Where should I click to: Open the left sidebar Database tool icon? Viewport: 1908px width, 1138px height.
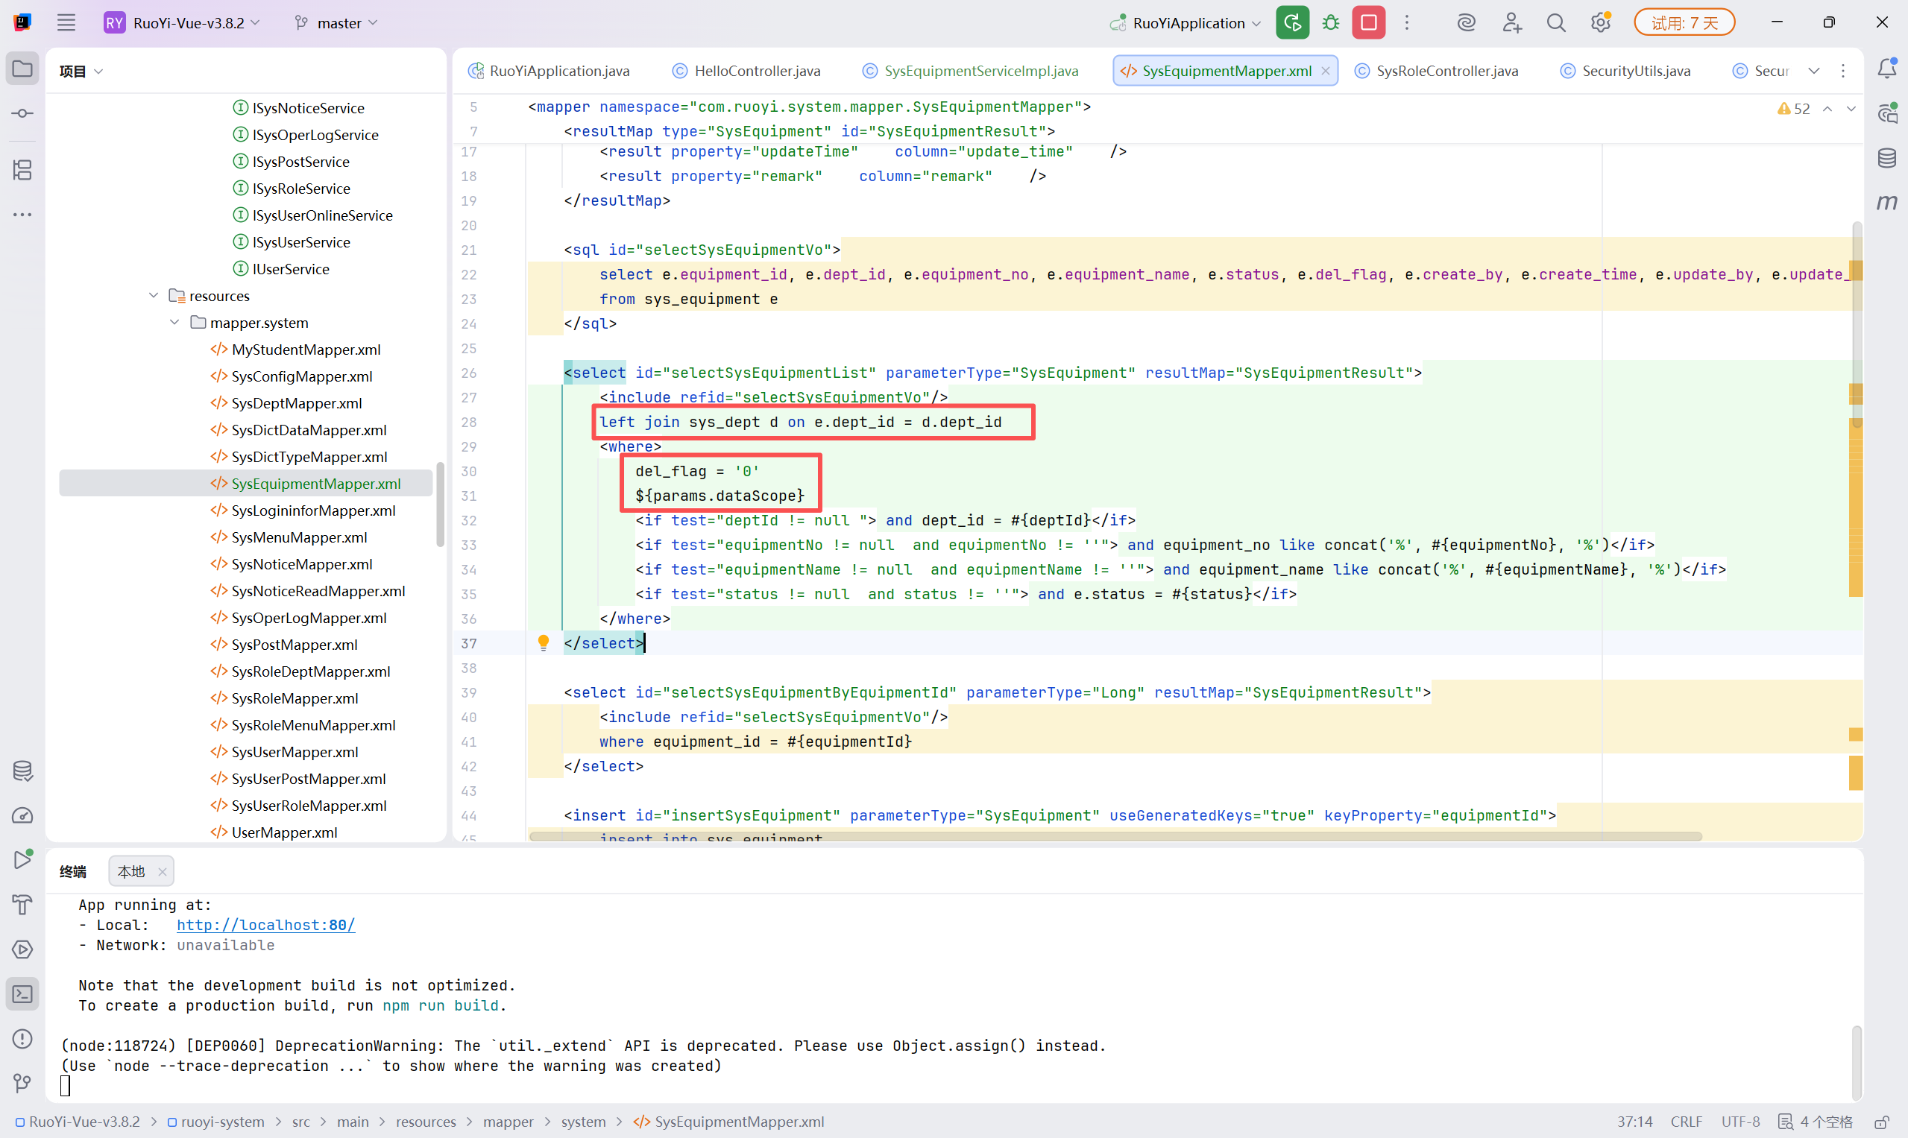click(23, 771)
